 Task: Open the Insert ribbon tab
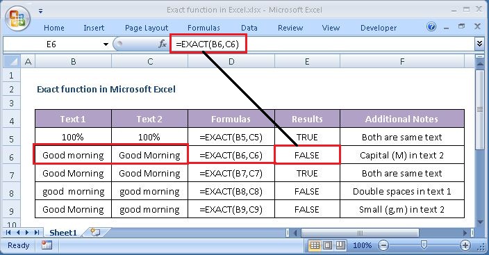coord(94,28)
